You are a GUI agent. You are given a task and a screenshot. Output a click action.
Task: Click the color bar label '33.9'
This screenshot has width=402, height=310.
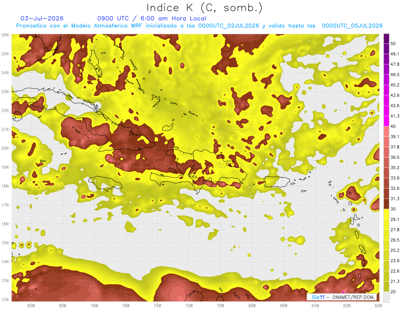coord(395,178)
